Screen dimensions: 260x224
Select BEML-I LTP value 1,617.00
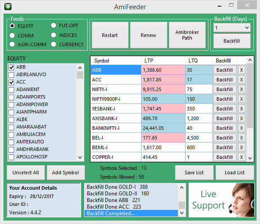click(x=163, y=147)
